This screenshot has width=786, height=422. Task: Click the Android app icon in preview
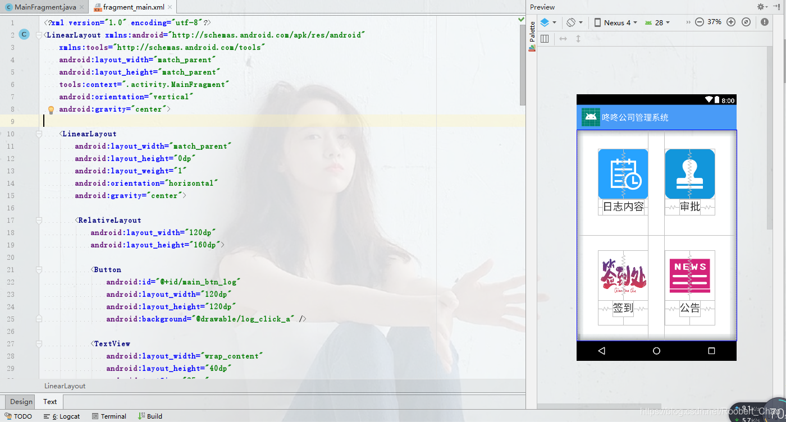point(591,117)
